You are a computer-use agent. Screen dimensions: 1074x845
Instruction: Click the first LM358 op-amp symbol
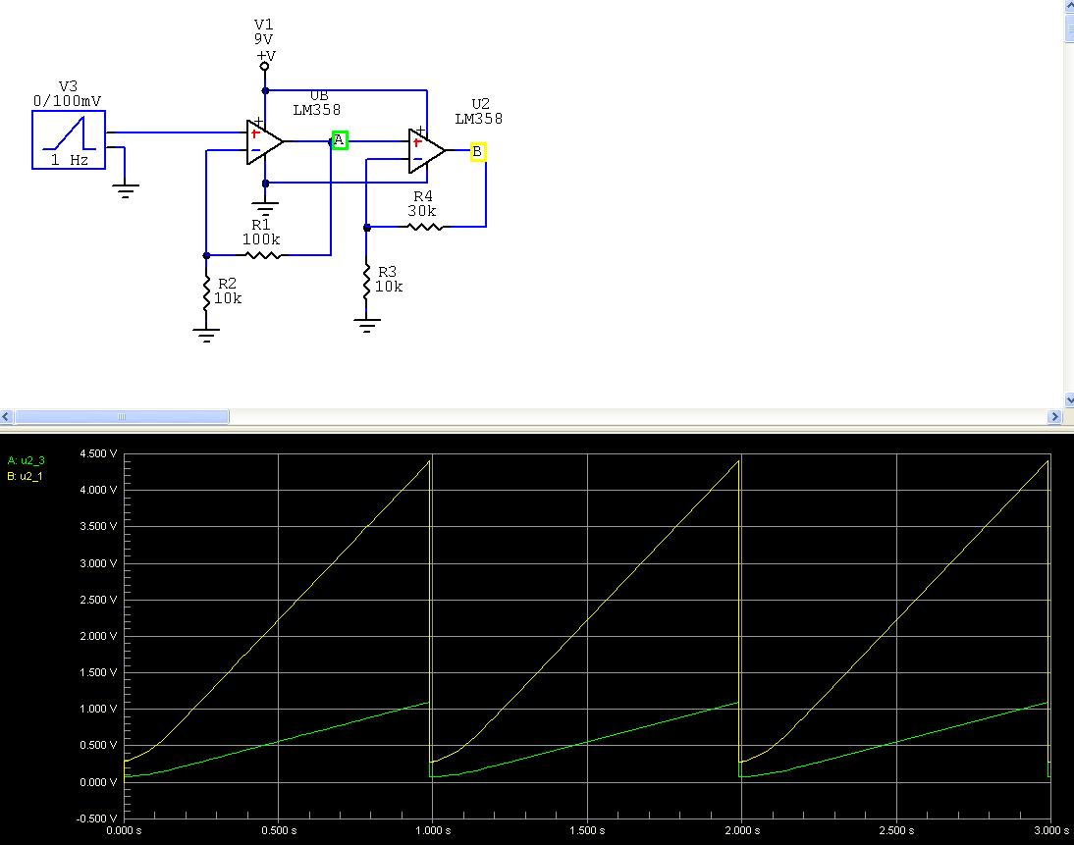click(x=264, y=141)
